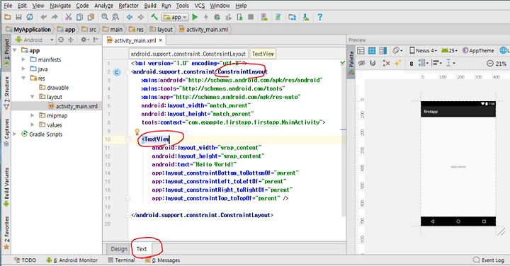The width and height of the screenshot is (510, 266).
Task: Toggle Scroll from Source icon in Project panel
Action: coord(60,40)
